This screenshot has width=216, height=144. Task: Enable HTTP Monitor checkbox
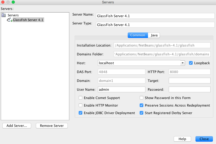click(80, 105)
